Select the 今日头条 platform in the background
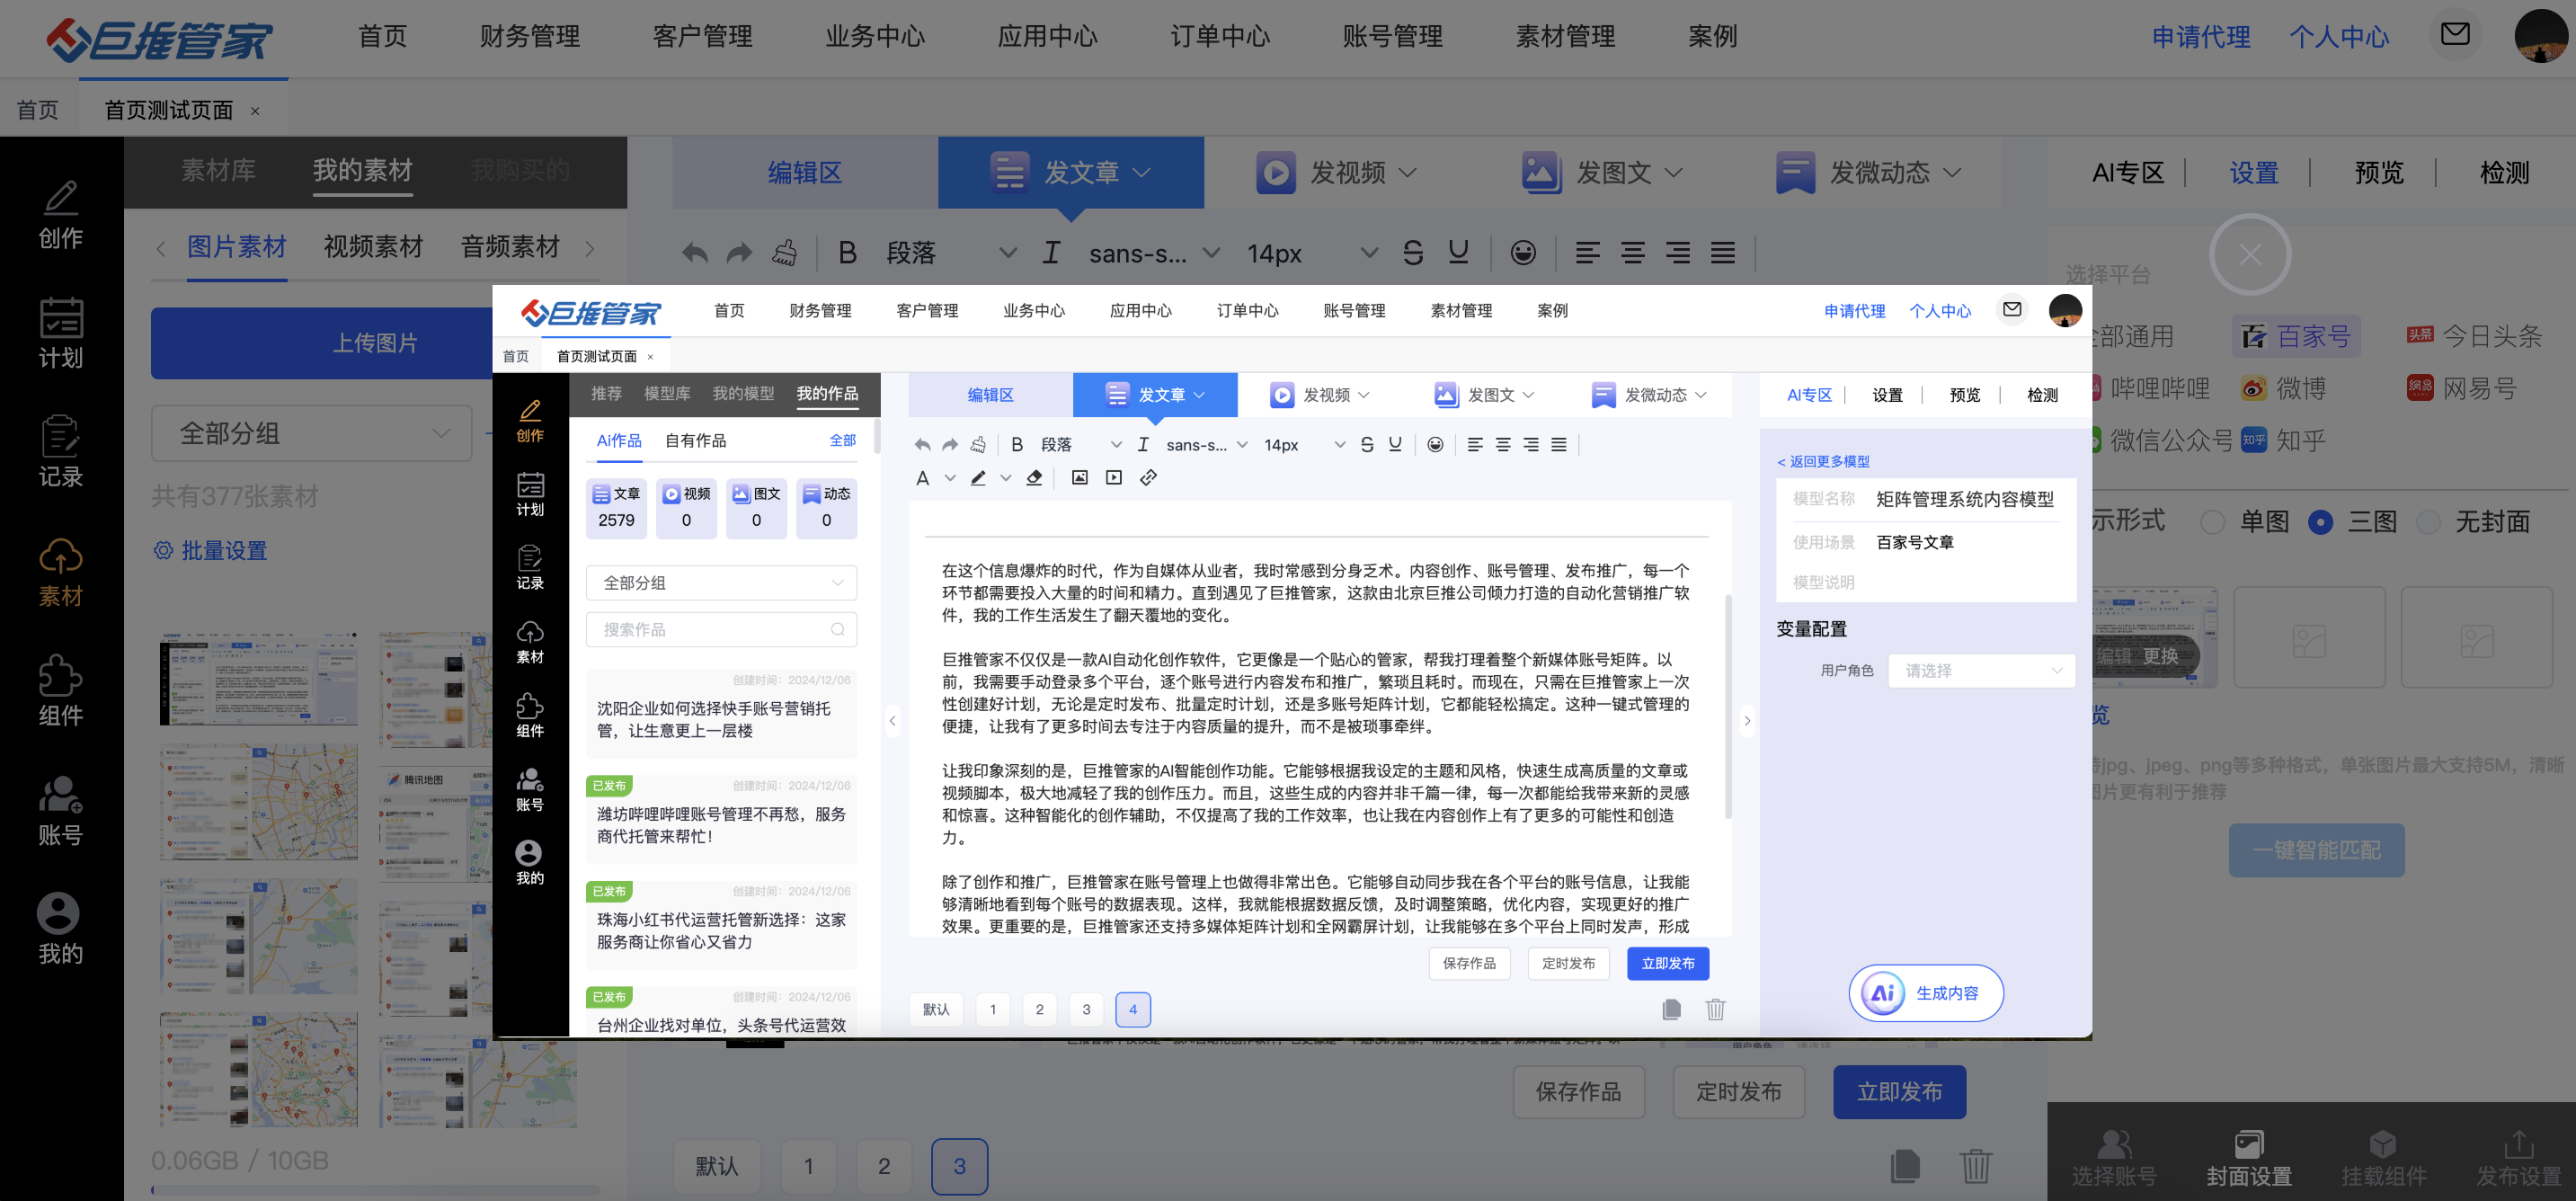2576x1201 pixels. point(2474,336)
